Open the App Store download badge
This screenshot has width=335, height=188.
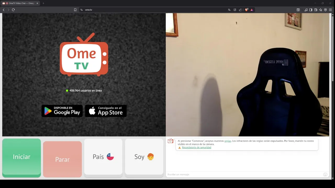(x=106, y=111)
